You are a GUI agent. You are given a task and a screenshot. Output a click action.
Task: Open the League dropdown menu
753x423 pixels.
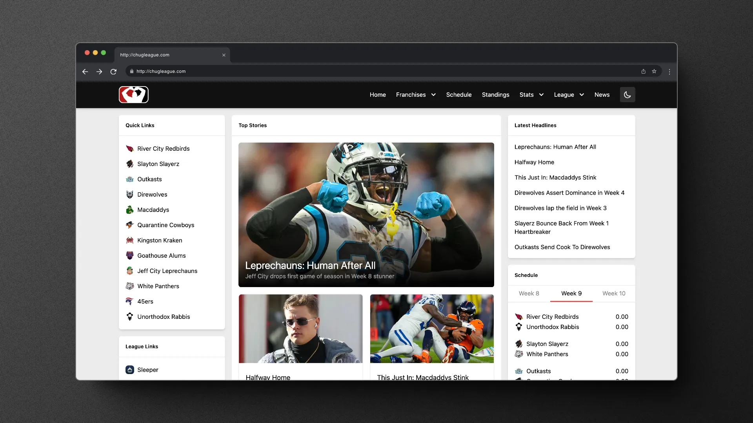[569, 95]
